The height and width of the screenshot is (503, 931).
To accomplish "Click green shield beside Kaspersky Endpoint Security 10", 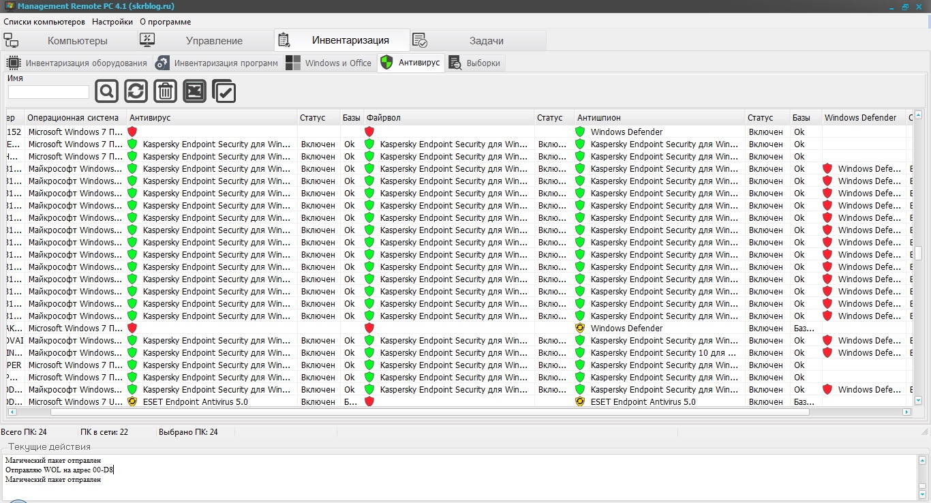I will click(580, 352).
